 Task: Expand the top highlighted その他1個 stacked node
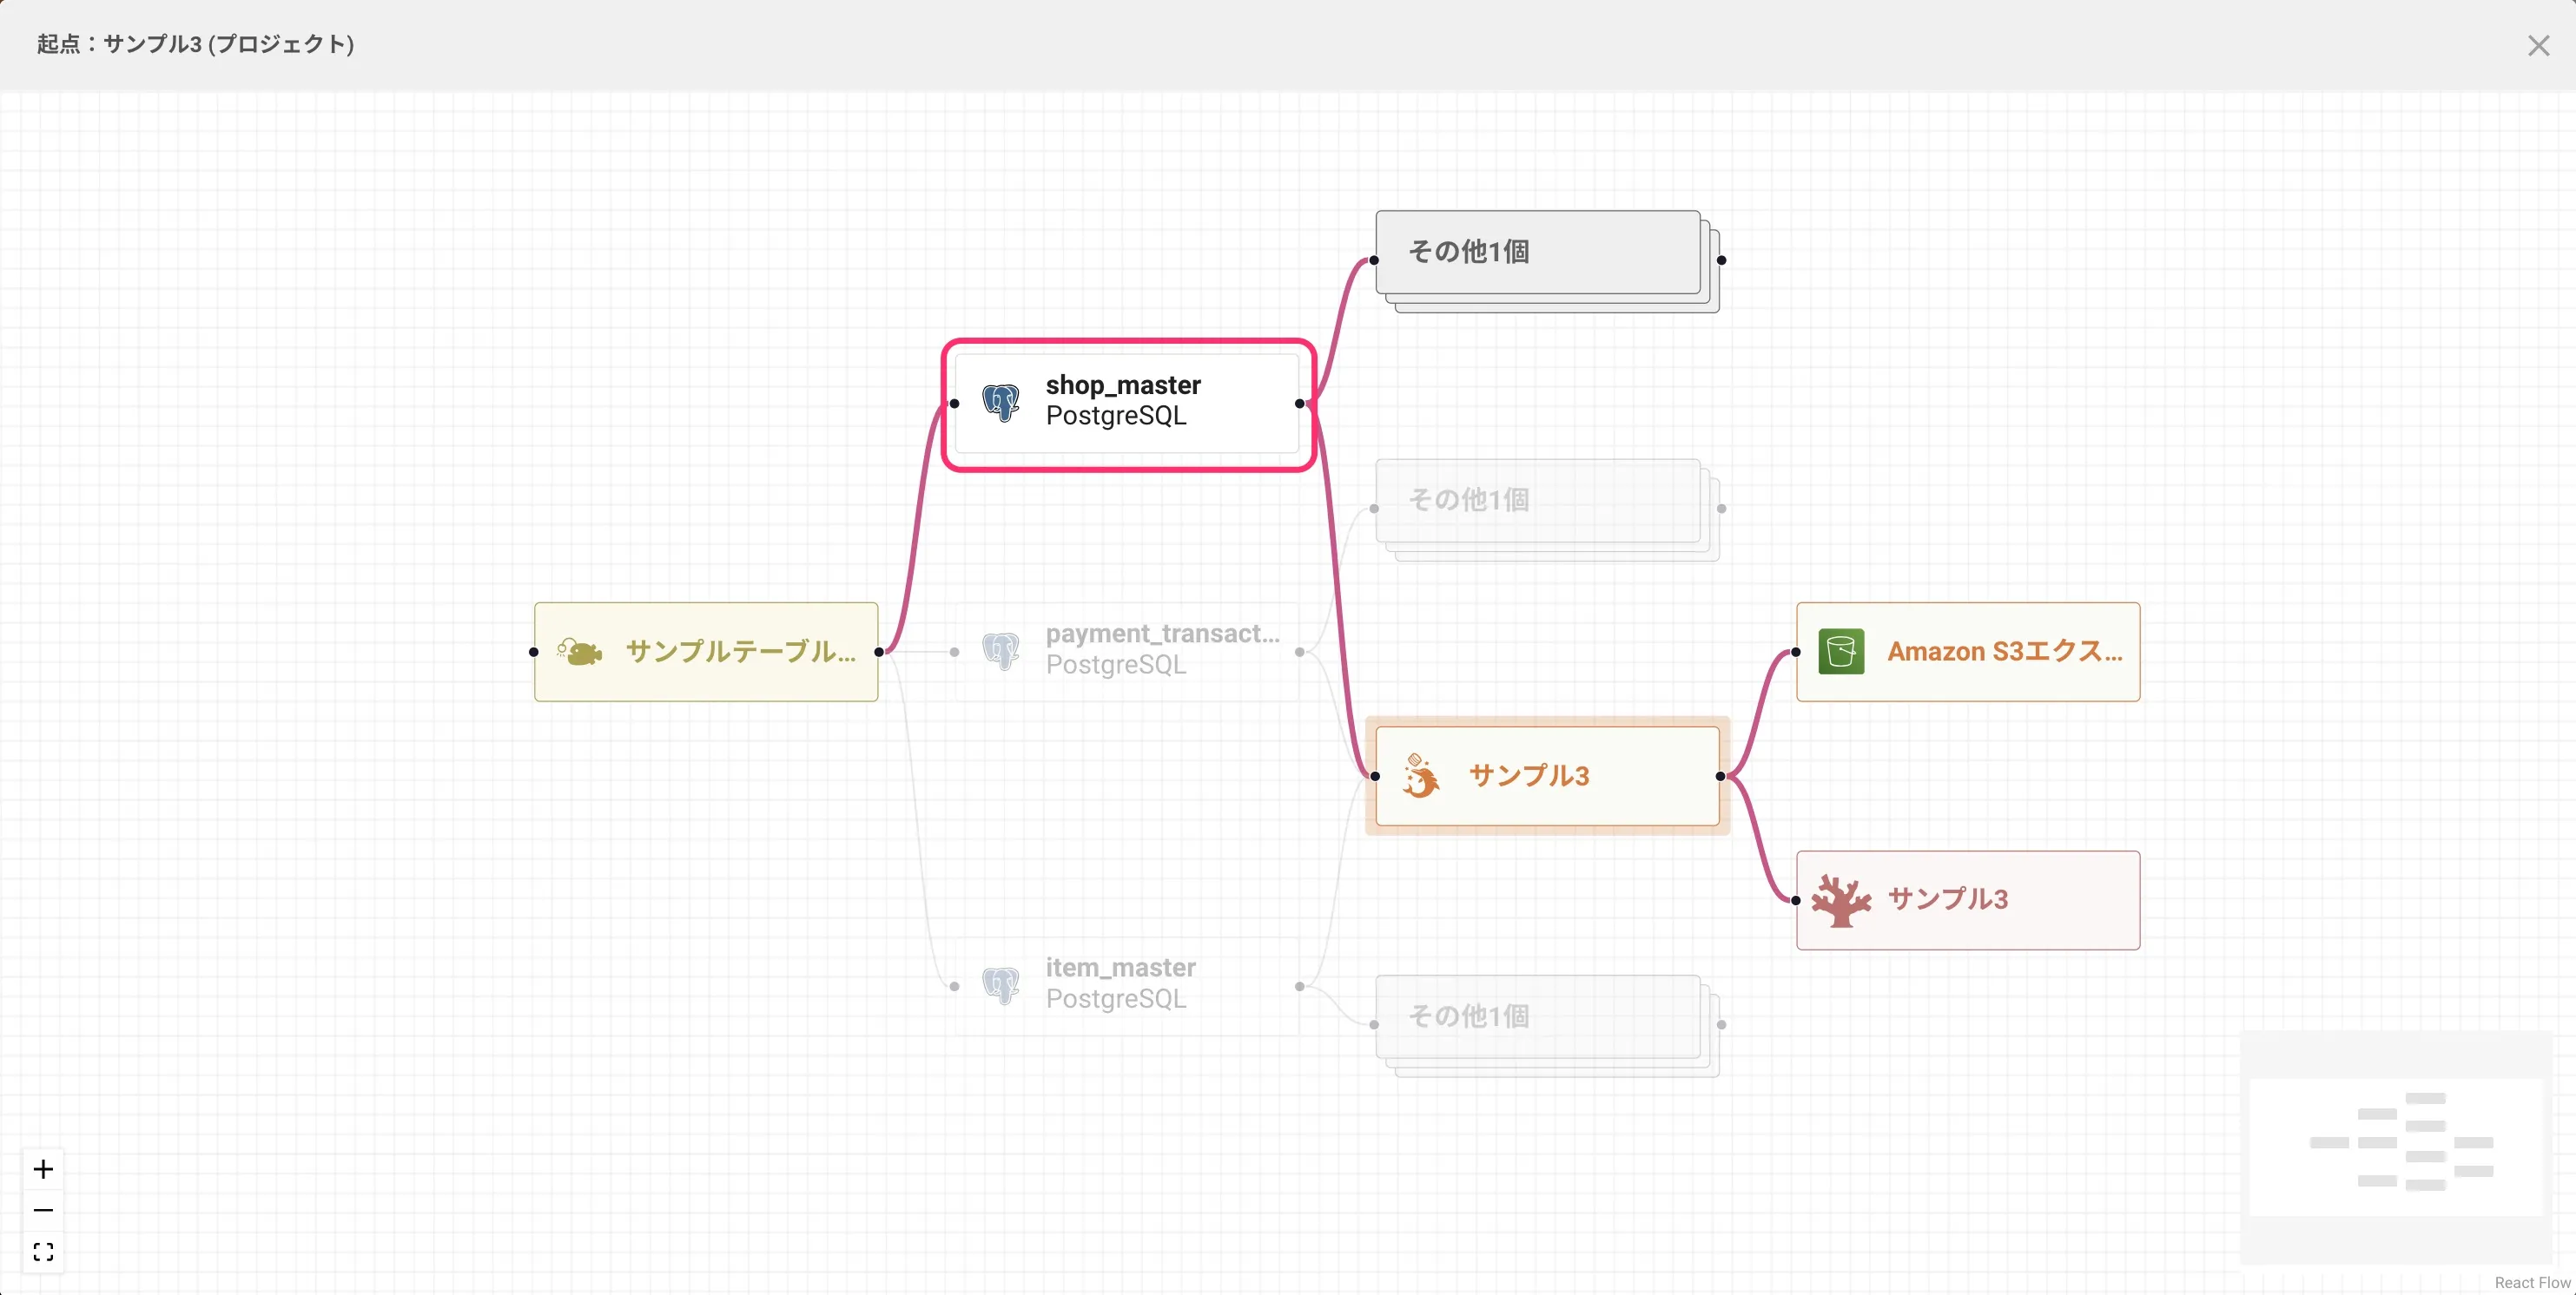pos(1547,260)
